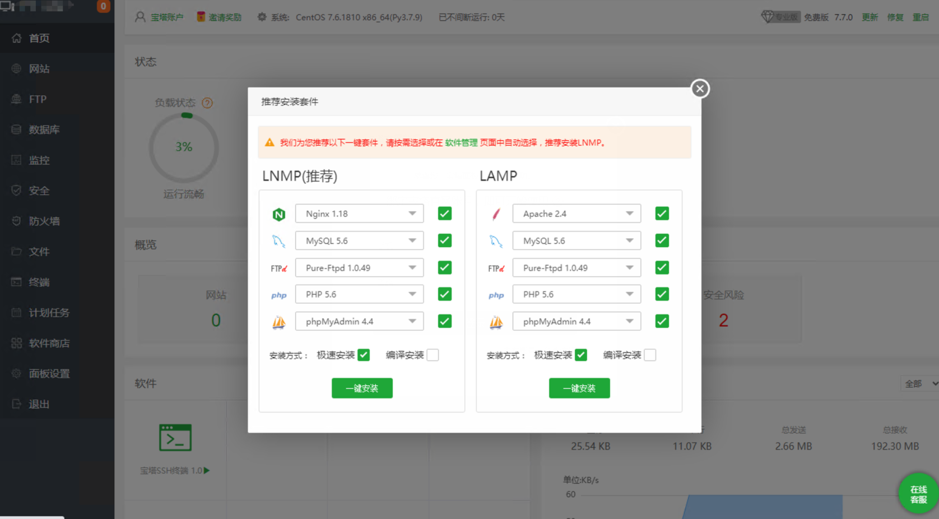Click the 修复 link in top bar
This screenshot has width=939, height=519.
tap(895, 17)
